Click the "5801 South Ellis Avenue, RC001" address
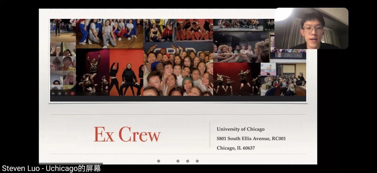This screenshot has width=377, height=173. (x=251, y=138)
